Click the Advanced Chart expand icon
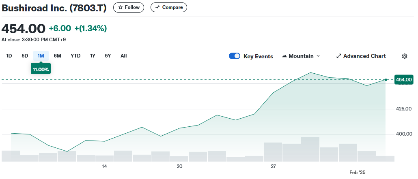The image size is (418, 179). pos(338,56)
